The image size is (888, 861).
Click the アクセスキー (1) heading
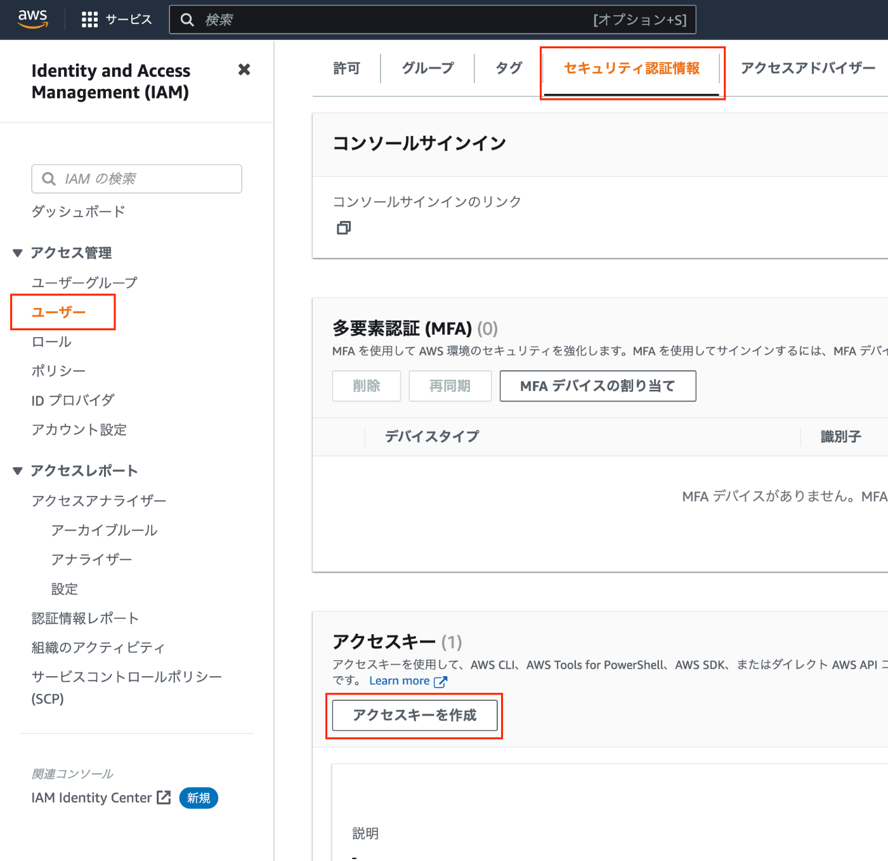point(397,642)
